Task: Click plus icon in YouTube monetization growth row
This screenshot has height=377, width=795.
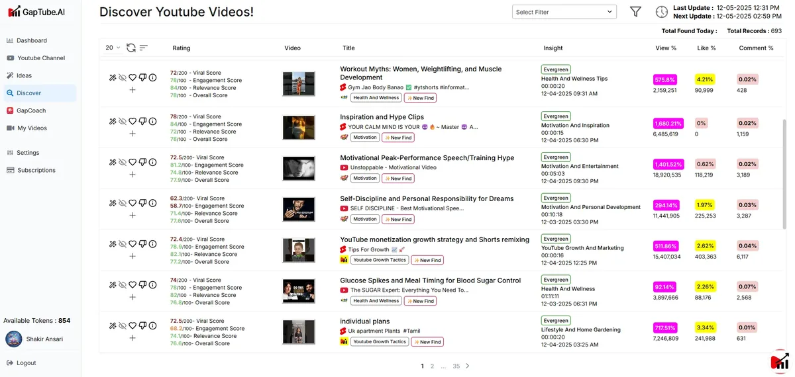Action: click(132, 256)
